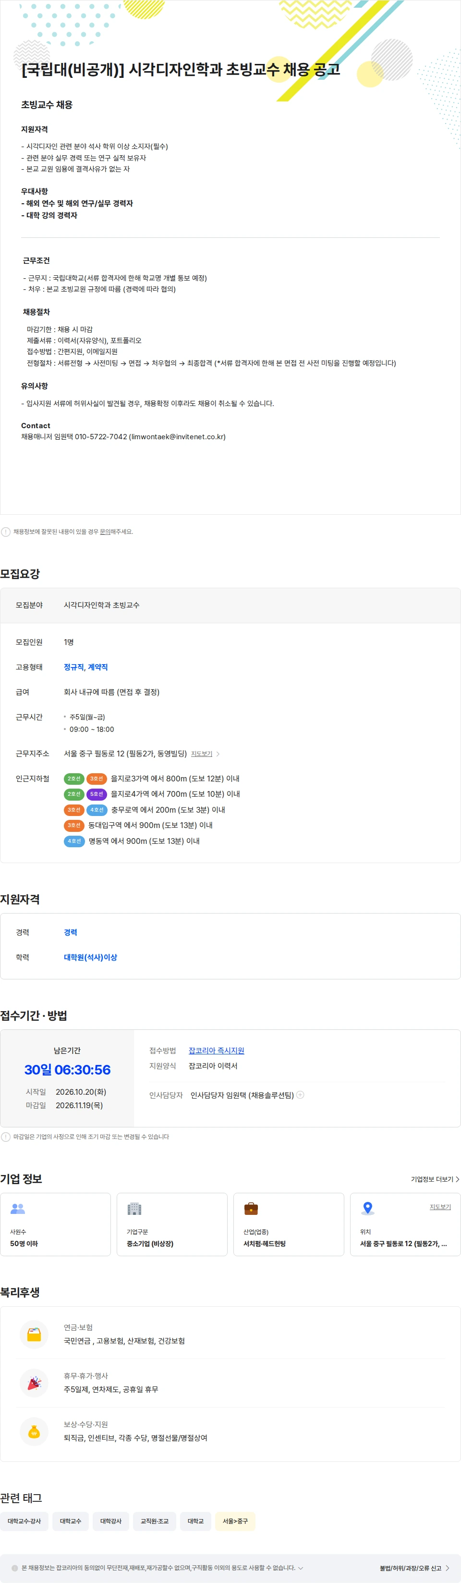The height and width of the screenshot is (1583, 461).
Task: Click the remaining time countdown 30일 06:30:56
Action: coord(68,1069)
